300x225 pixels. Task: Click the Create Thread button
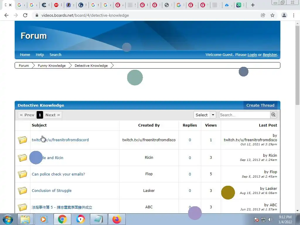click(x=260, y=105)
